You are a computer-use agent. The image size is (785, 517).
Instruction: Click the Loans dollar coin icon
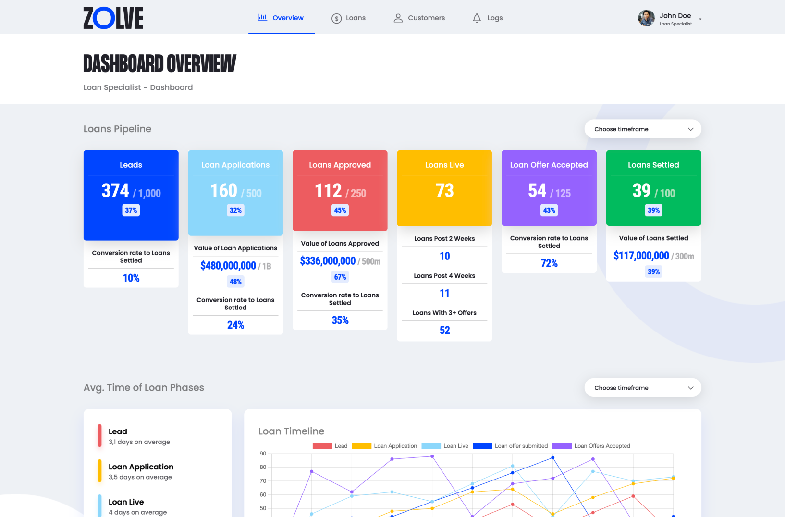click(x=336, y=18)
